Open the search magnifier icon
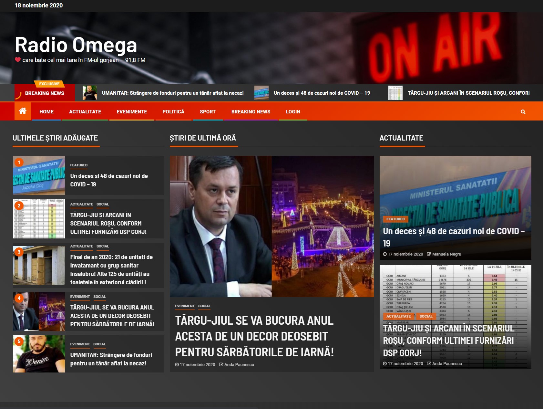 [523, 112]
